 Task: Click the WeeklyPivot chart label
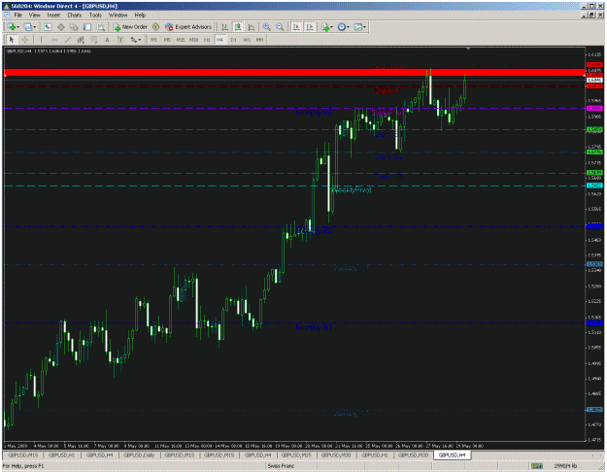[352, 190]
